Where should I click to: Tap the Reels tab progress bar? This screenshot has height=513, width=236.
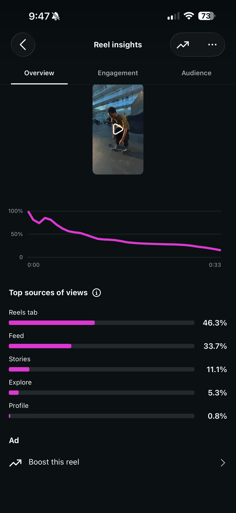point(101,323)
